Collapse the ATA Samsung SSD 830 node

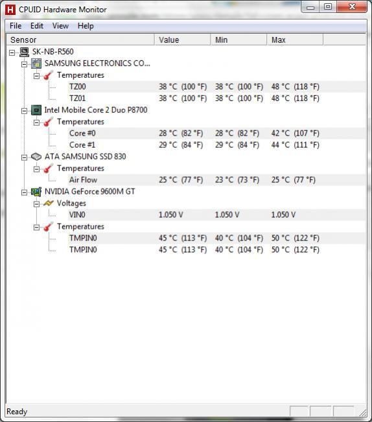click(24, 157)
